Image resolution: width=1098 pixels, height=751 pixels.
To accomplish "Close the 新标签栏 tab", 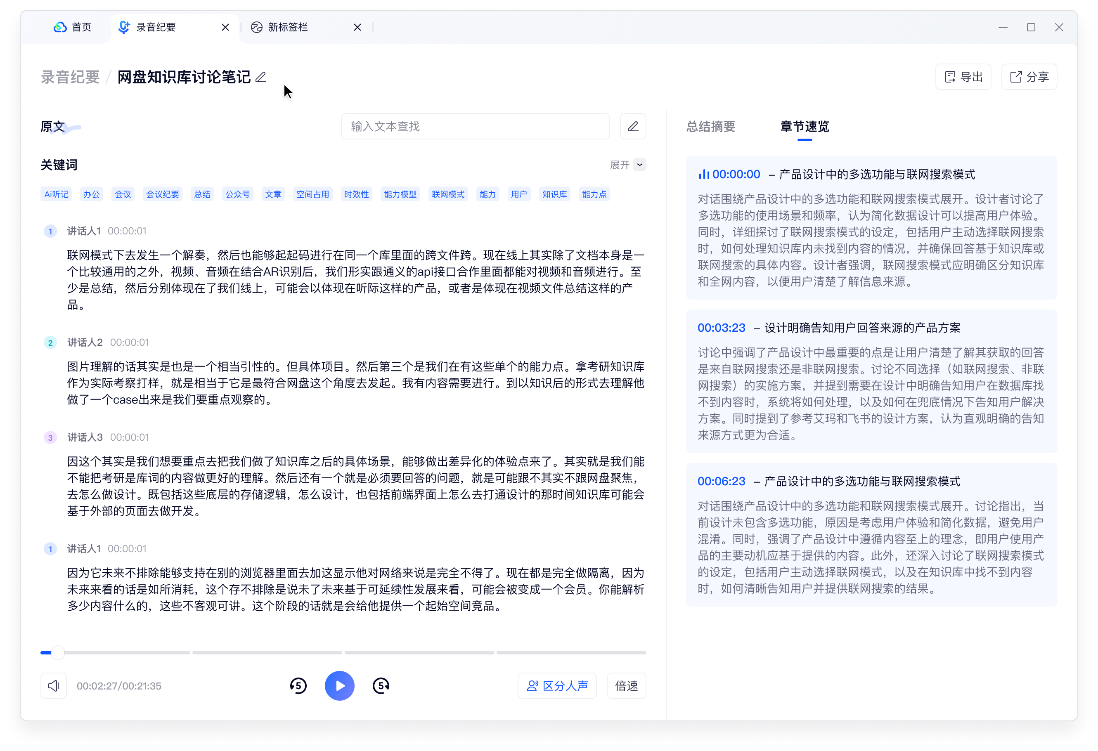I will click(x=357, y=27).
